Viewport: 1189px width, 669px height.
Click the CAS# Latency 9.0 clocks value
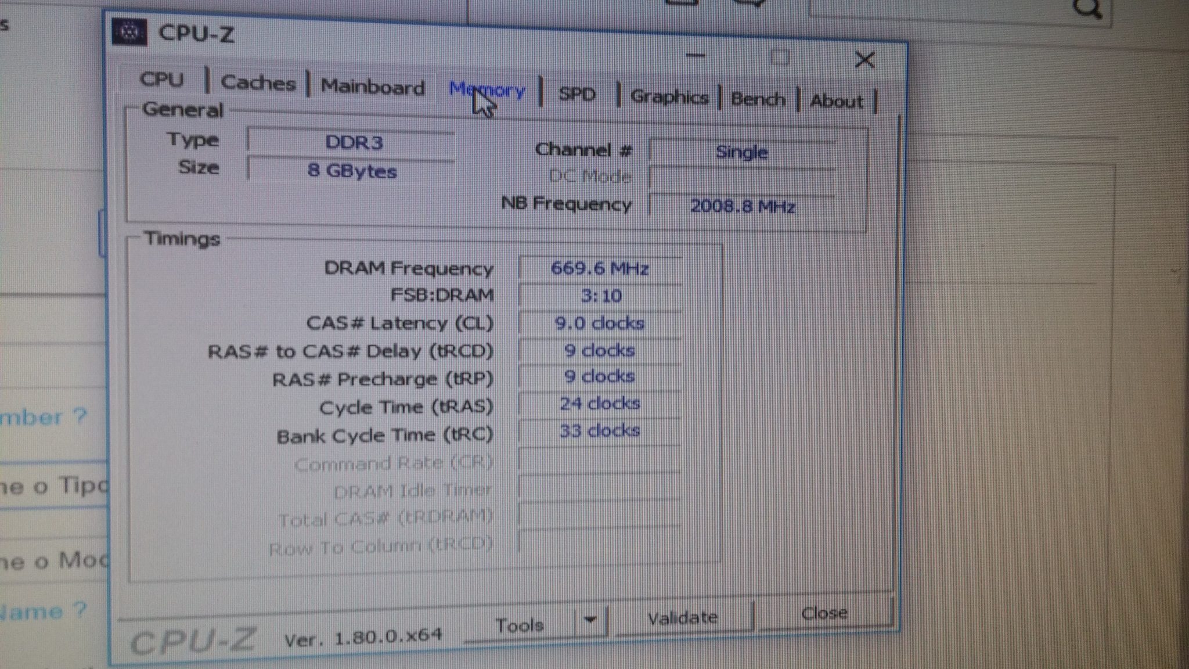600,323
